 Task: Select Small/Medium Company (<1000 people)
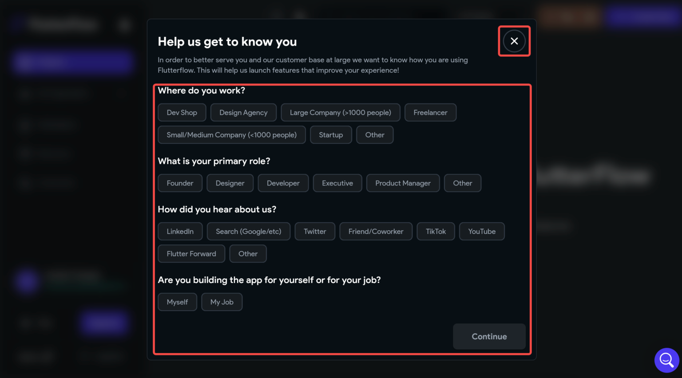(232, 135)
